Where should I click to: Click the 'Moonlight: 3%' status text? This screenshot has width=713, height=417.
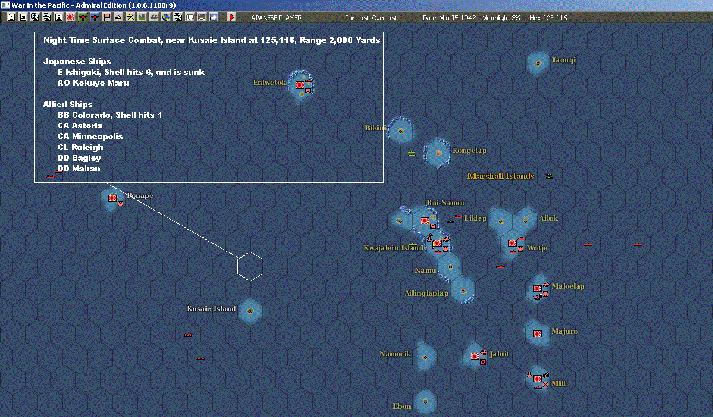click(x=501, y=18)
